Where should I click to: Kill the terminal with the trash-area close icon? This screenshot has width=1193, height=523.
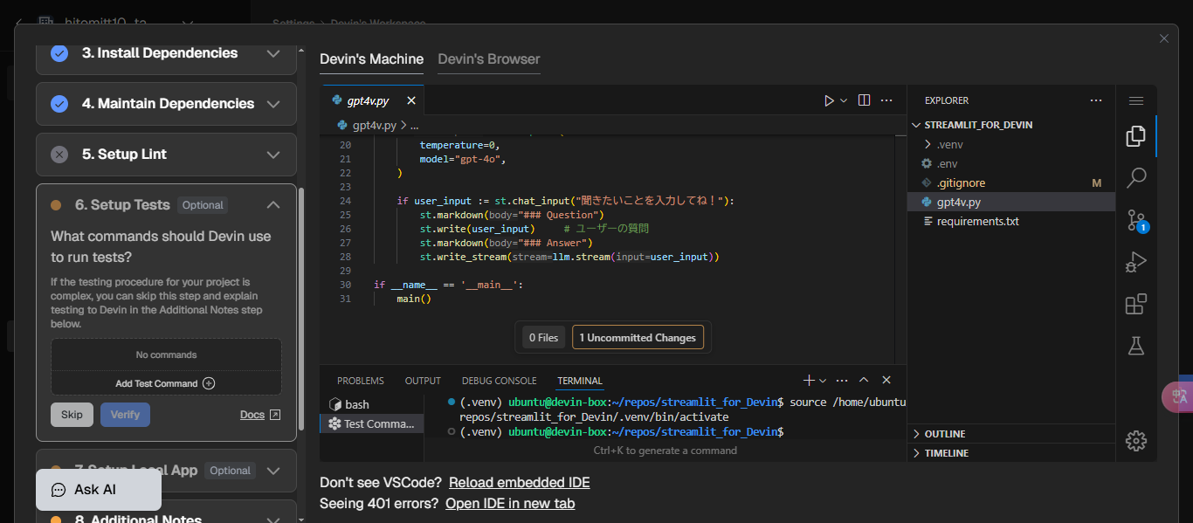tap(886, 380)
